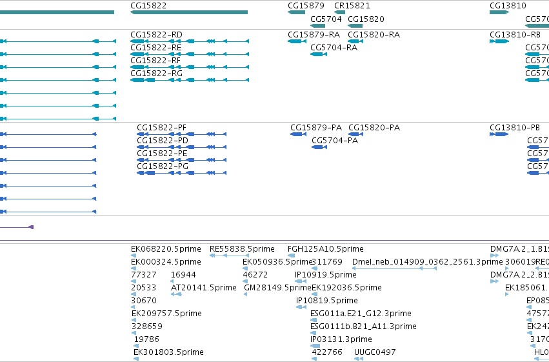Select feature 46272

(255, 275)
